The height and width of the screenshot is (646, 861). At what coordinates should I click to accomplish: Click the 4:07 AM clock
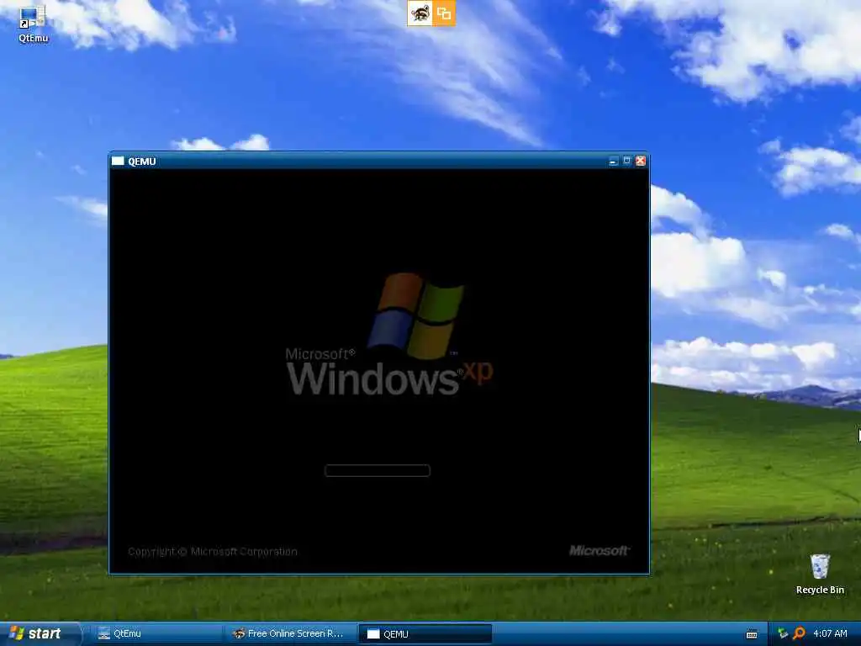click(x=830, y=633)
